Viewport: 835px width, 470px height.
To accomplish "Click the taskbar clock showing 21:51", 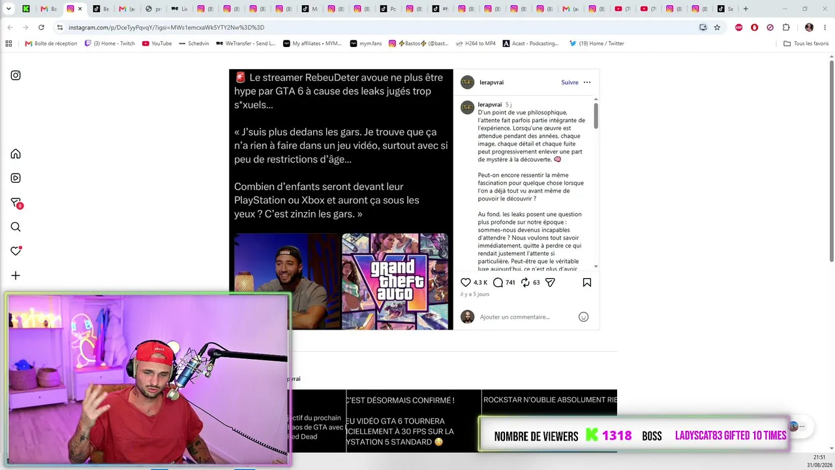I will [819, 457].
